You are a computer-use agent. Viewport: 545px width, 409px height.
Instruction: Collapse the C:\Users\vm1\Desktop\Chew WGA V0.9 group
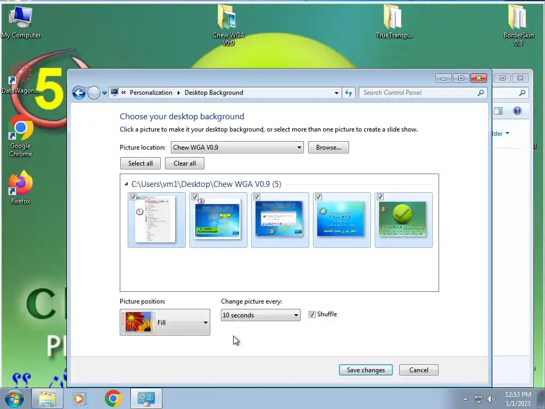coord(126,184)
